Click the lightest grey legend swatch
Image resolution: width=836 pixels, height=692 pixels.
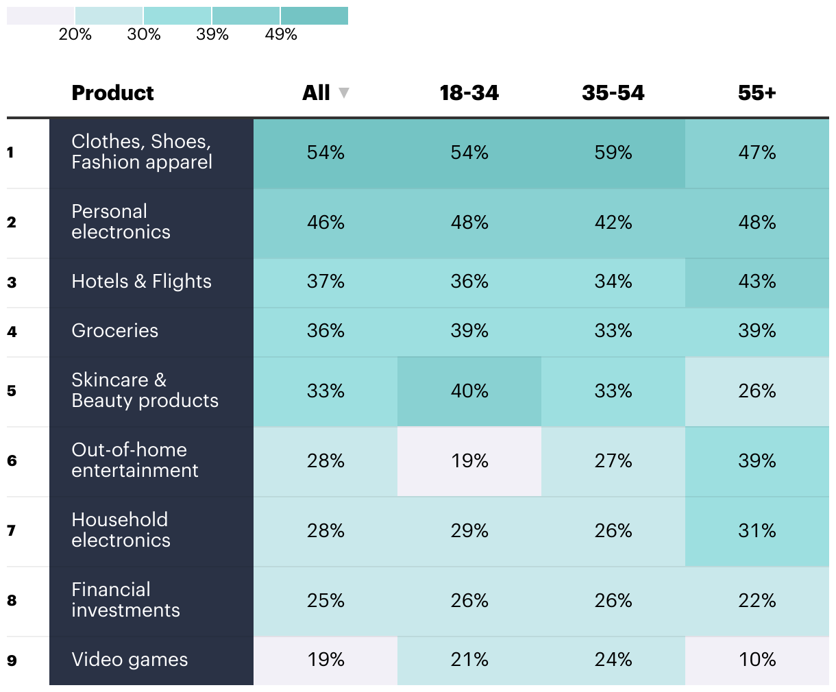40,16
